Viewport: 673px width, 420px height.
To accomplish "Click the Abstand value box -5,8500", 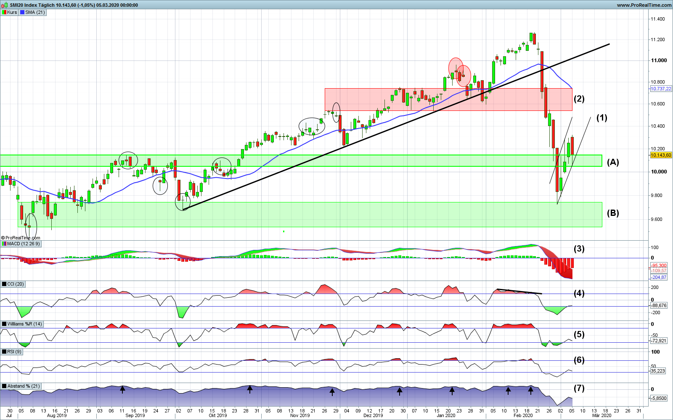I will [659, 398].
